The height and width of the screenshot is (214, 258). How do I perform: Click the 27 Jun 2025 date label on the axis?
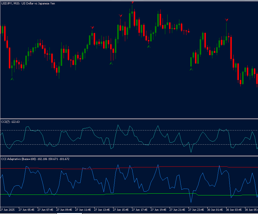[7, 209]
